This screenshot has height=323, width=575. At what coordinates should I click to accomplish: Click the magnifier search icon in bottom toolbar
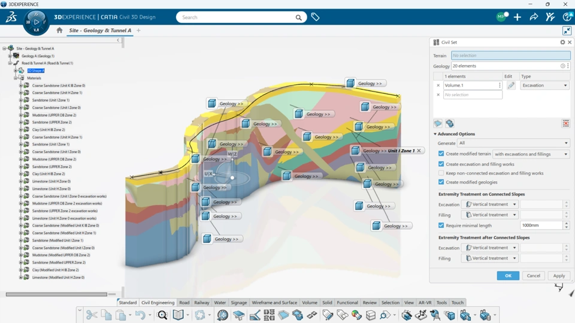[162, 315]
